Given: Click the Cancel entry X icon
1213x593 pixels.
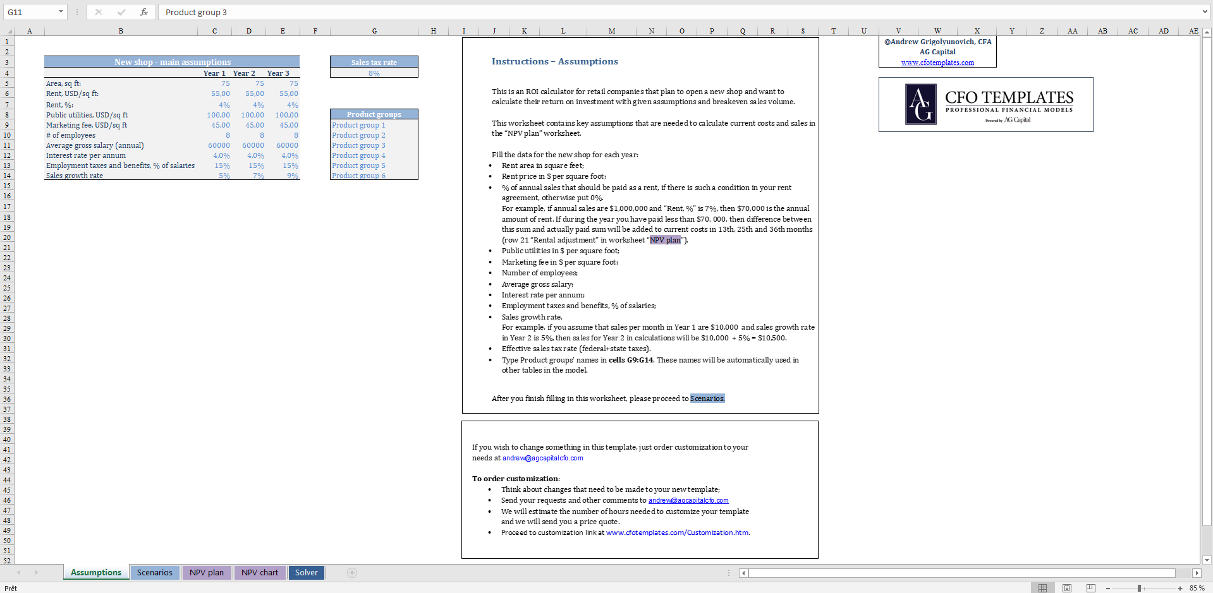Looking at the screenshot, I should 99,12.
